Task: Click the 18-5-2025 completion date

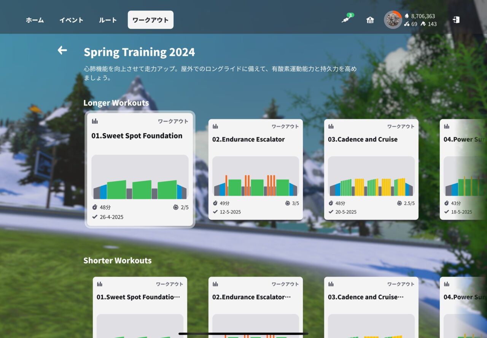Action: 462,212
